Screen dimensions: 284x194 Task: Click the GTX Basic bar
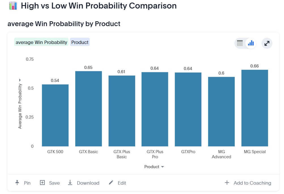tap(88, 109)
